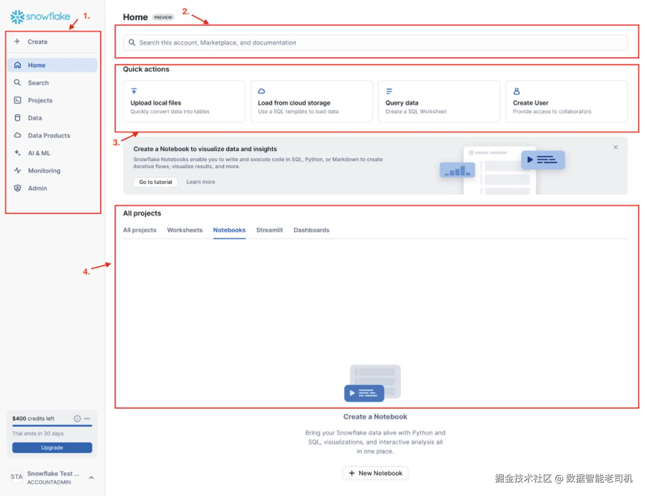Click the AI & ML sparkle icon
Viewport: 645px width, 496px height.
18,153
